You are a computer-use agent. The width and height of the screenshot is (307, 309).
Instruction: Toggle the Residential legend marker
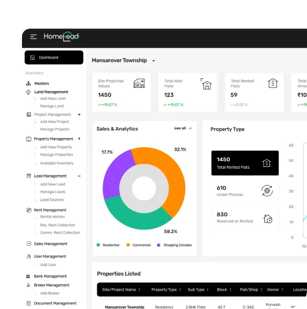[98, 245]
